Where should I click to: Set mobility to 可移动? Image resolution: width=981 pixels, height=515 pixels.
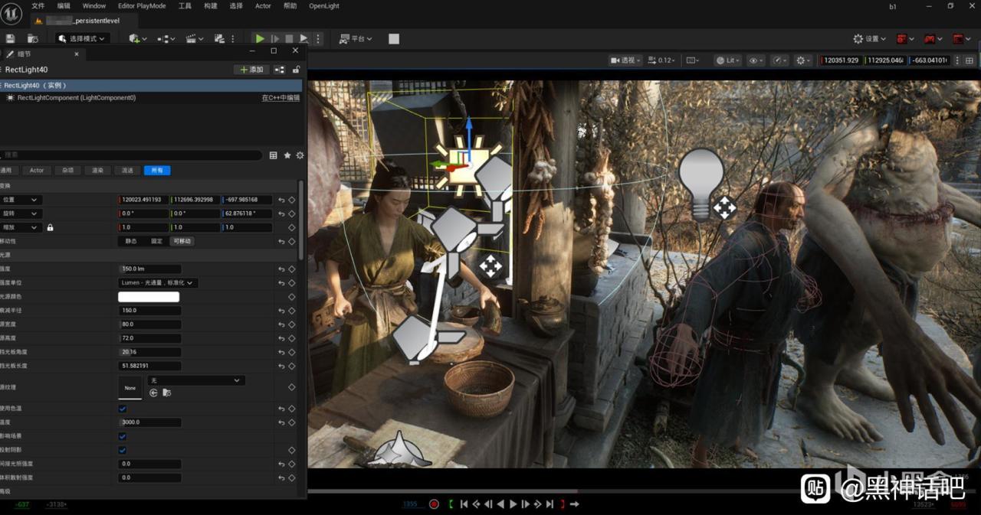click(x=182, y=241)
